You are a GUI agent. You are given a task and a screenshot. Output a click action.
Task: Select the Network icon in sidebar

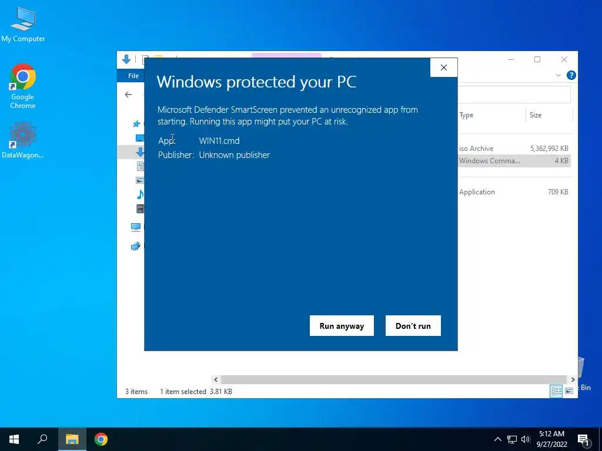tap(136, 246)
